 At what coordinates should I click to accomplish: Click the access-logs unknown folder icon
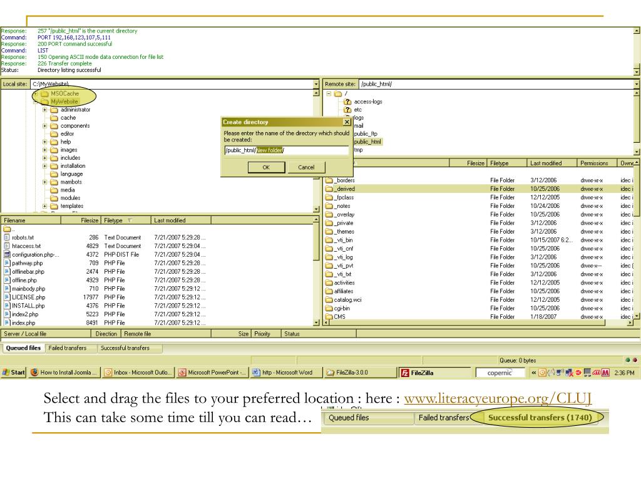tap(347, 101)
